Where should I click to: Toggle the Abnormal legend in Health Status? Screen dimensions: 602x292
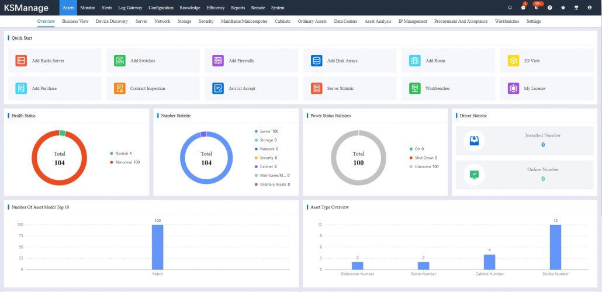(124, 162)
